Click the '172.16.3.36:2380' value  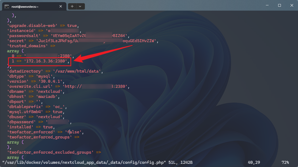click(46, 61)
